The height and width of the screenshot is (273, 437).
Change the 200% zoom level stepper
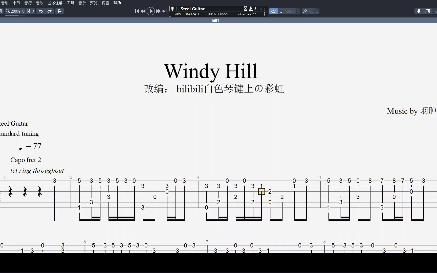(23, 11)
